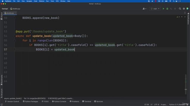Click line number 57 in the gutter
The width and height of the screenshot is (190, 106).
5,49
